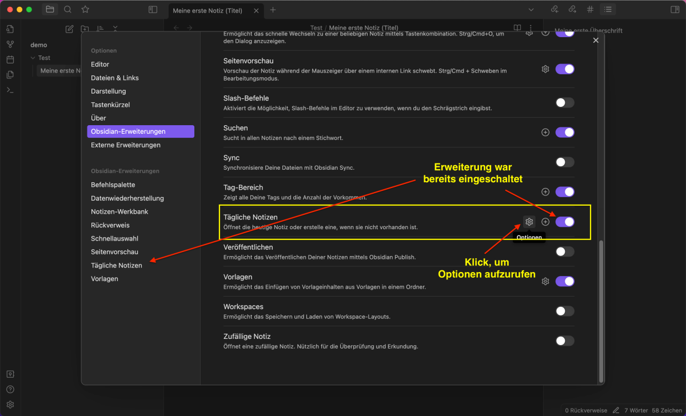This screenshot has height=416, width=686.
Task: Disable the Tägliche Notizen toggle
Action: tap(565, 222)
